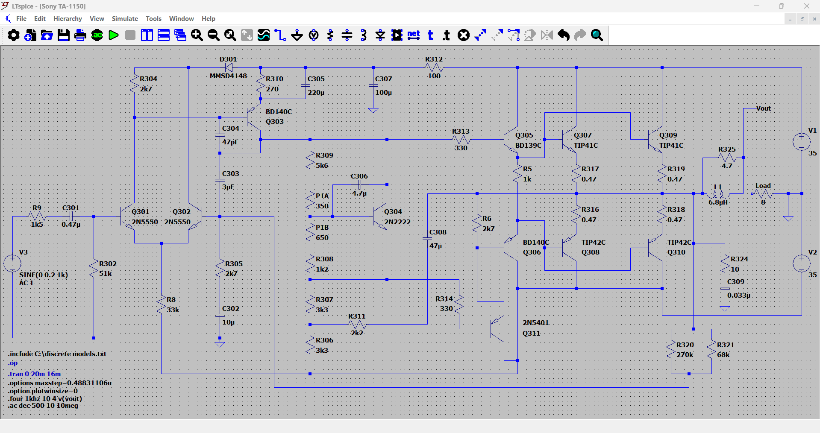Place a Diode component
The image size is (820, 433).
point(380,35)
